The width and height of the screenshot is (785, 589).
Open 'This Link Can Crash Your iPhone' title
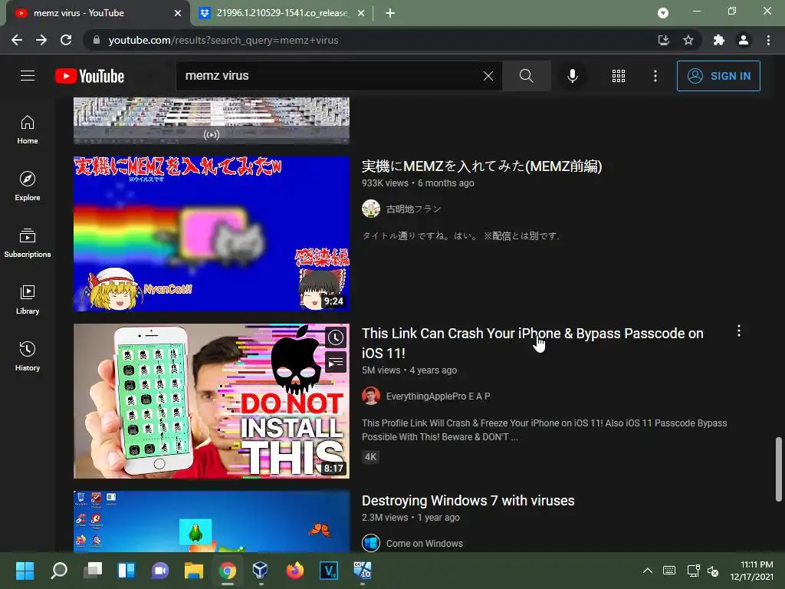533,343
